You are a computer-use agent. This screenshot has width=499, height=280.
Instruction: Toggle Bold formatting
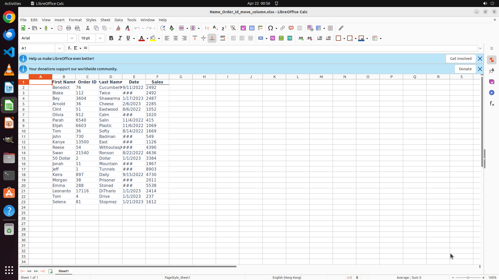(x=111, y=38)
